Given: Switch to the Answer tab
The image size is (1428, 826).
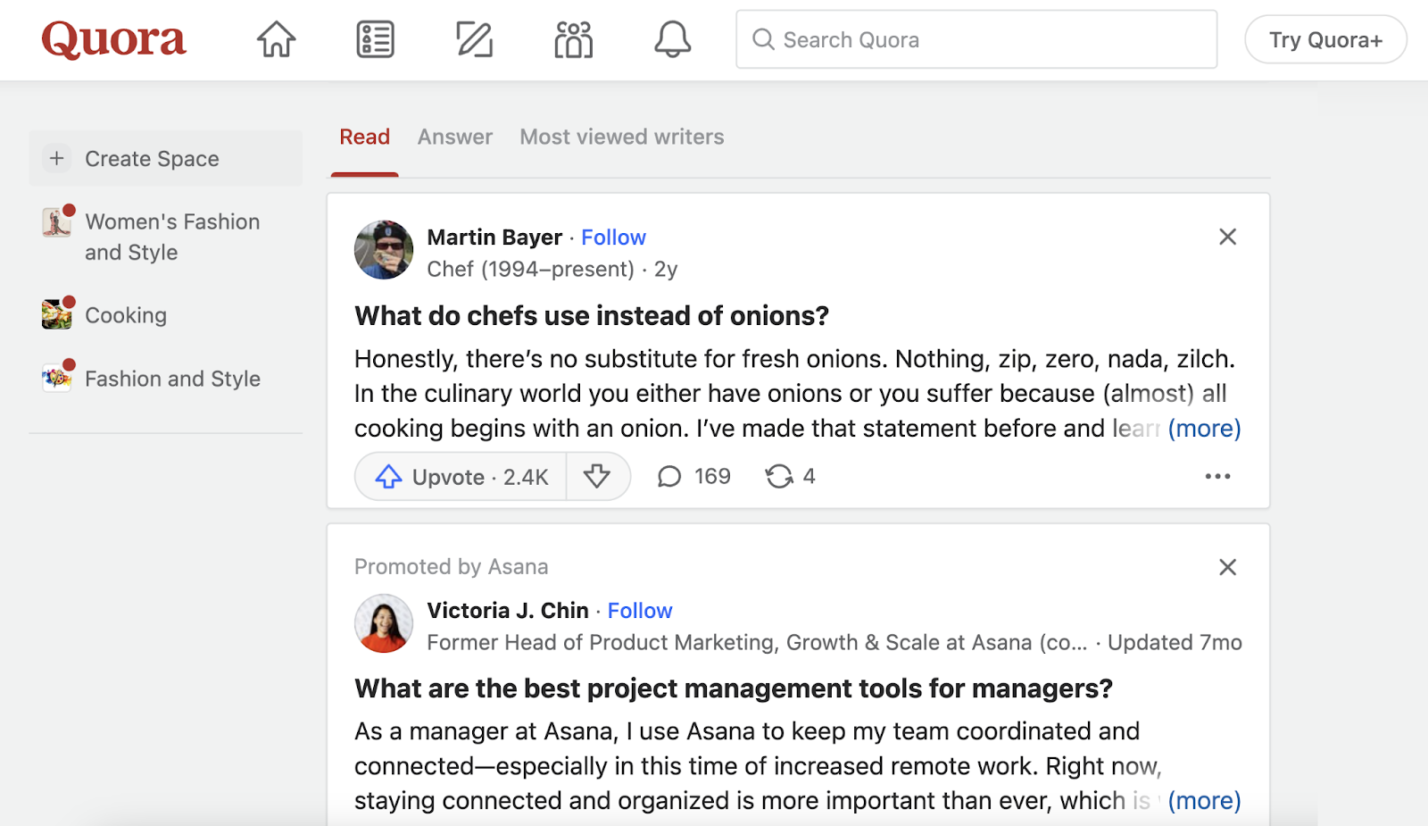Looking at the screenshot, I should 455,137.
